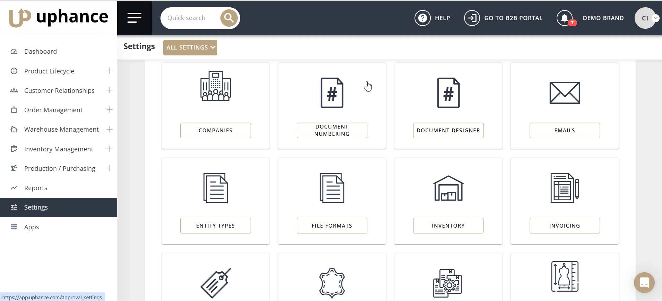Click the Companies building icon
Image resolution: width=662 pixels, height=301 pixels.
[x=216, y=86]
